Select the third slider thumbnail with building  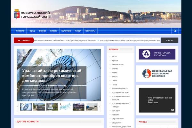(x=52, y=107)
